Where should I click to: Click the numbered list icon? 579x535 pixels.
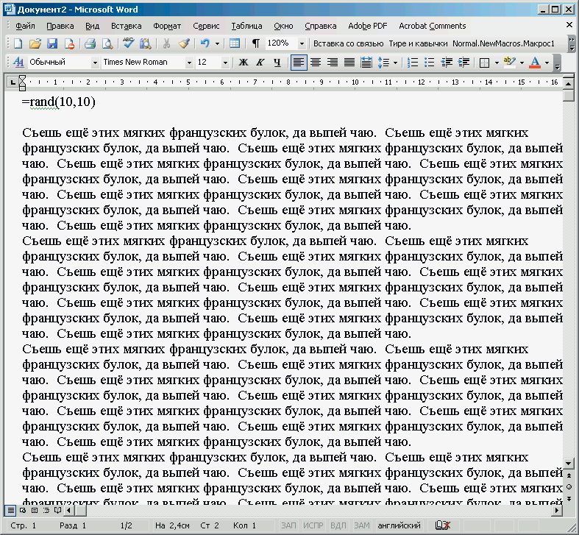click(413, 63)
